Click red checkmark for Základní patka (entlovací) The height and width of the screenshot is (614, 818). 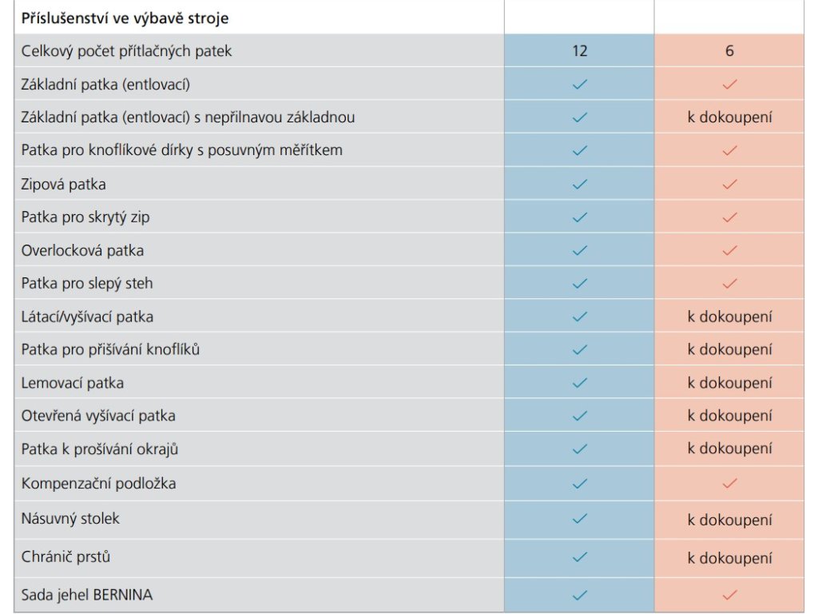pyautogui.click(x=729, y=84)
